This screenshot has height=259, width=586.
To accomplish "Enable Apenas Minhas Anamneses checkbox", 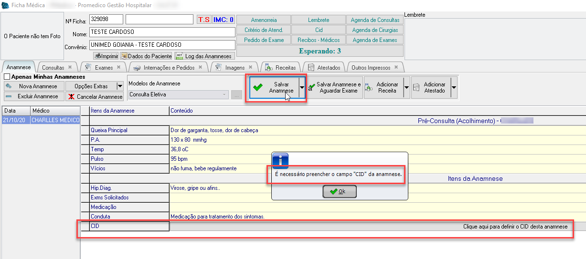I will [7, 76].
